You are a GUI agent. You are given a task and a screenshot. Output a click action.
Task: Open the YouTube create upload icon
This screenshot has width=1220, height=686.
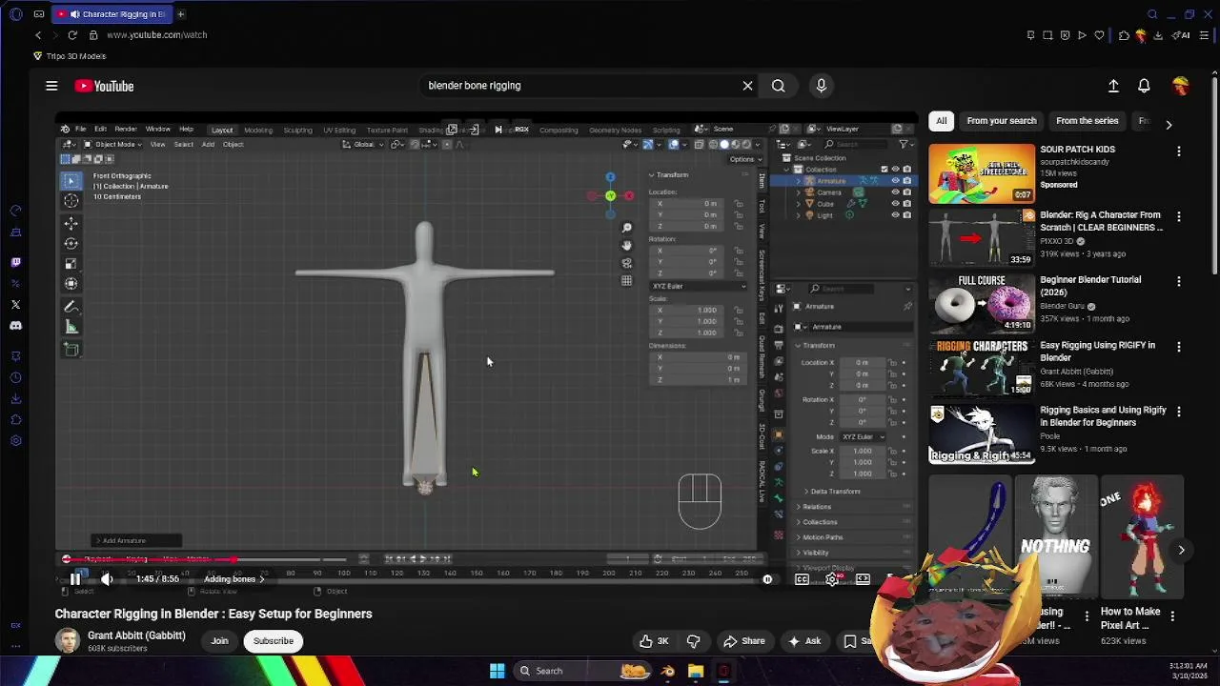(1113, 86)
